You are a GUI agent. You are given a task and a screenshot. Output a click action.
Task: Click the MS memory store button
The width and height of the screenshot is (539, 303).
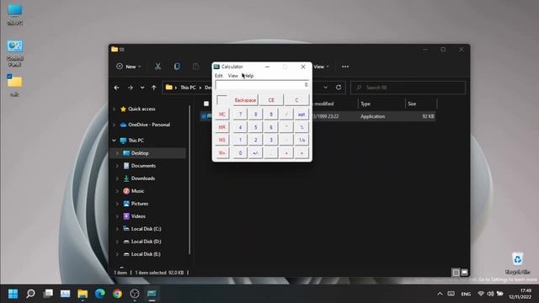[222, 141]
